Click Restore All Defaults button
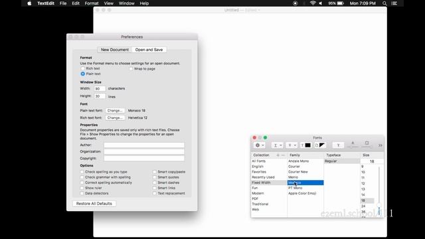This screenshot has height=239, width=425. click(x=94, y=204)
